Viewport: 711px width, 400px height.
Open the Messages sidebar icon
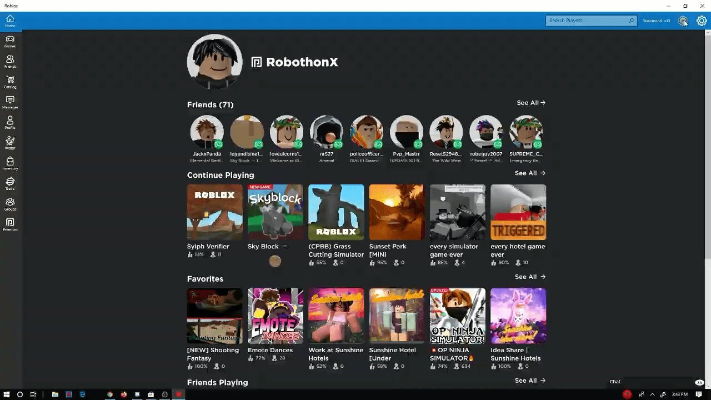point(10,102)
